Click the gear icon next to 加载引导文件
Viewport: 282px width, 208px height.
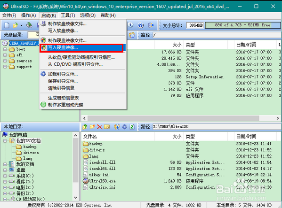tap(43, 74)
